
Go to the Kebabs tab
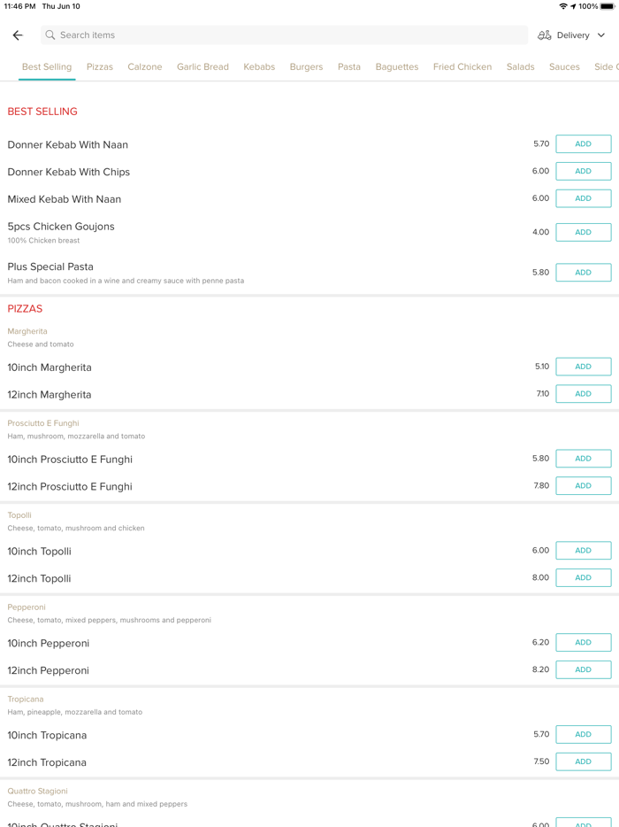coord(259,67)
